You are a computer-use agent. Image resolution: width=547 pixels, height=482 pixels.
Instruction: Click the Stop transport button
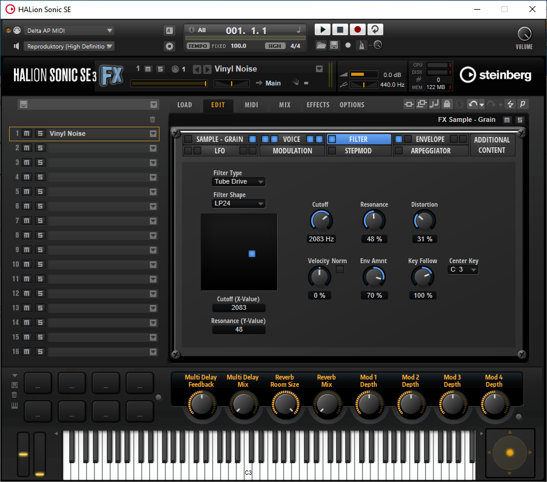(340, 30)
